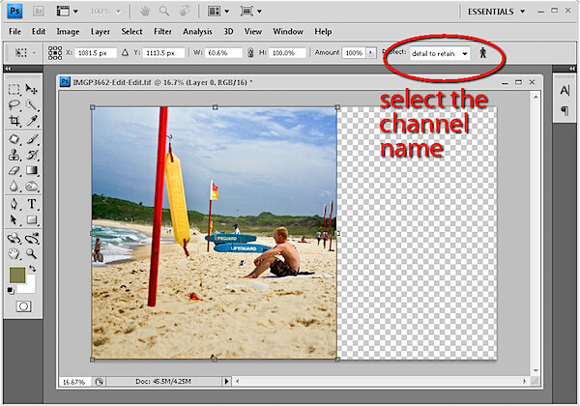The image size is (580, 406).
Task: Click the H height percentage field
Action: (287, 53)
